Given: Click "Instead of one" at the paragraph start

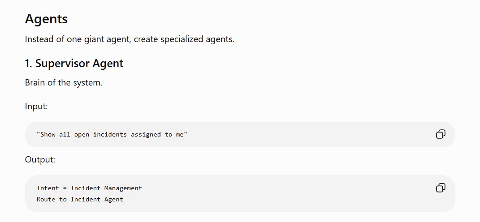Looking at the screenshot, I should (x=52, y=39).
